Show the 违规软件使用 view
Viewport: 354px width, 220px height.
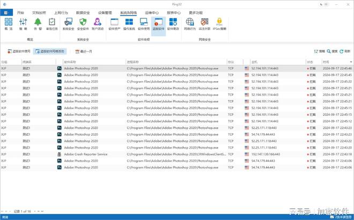19,52
